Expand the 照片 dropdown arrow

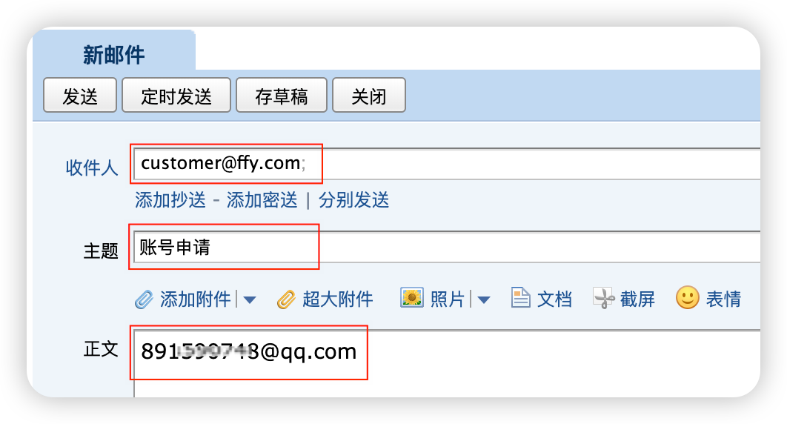pyautogui.click(x=483, y=300)
